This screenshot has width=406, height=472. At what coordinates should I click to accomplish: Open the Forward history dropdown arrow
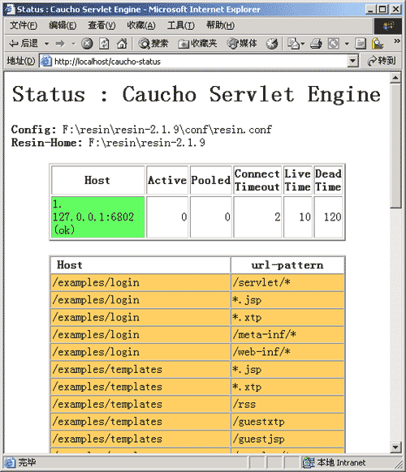[x=73, y=44]
